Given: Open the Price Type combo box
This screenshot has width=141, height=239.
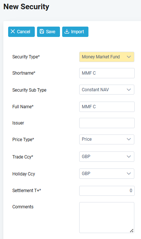Looking at the screenshot, I should [x=107, y=139].
